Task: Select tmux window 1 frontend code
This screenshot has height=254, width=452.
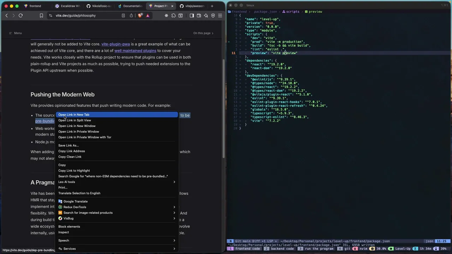Action: [244, 249]
